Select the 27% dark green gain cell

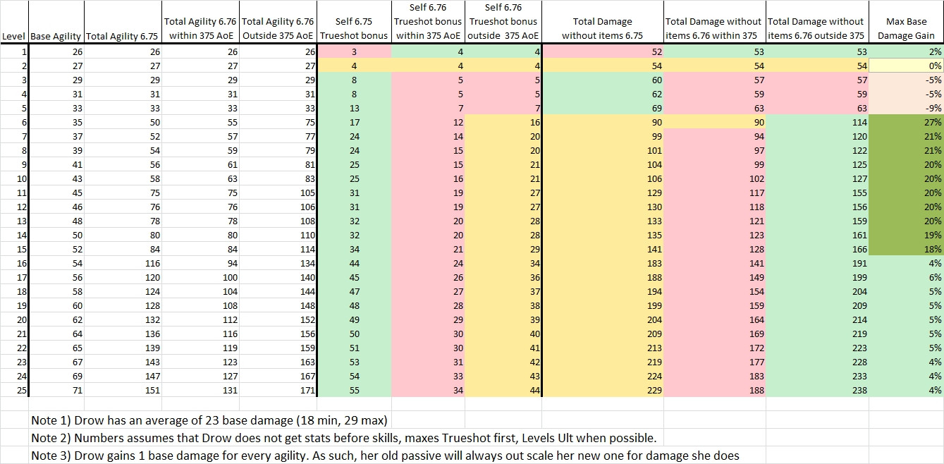tap(906, 122)
